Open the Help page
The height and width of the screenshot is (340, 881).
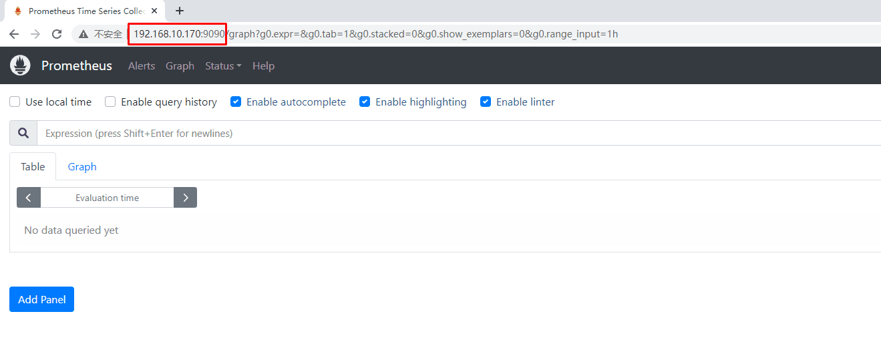point(264,65)
